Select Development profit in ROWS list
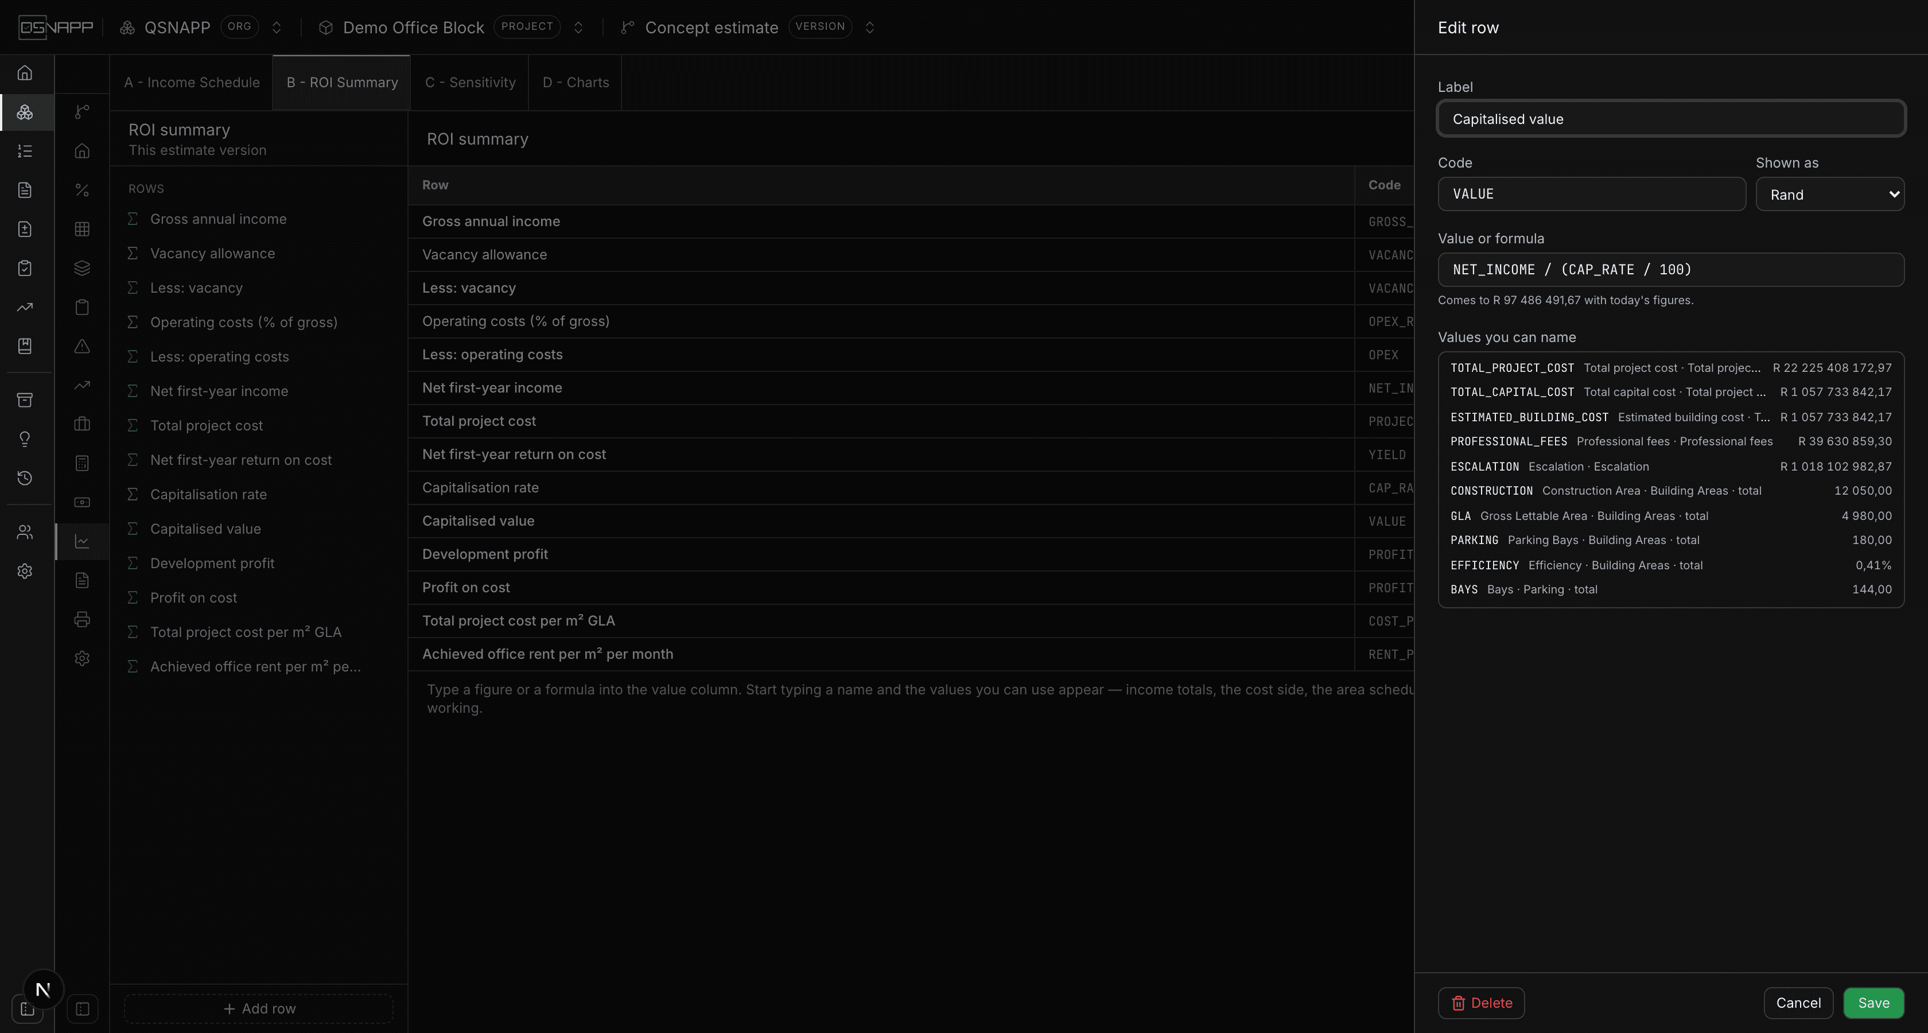 click(x=212, y=563)
